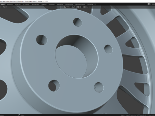Image resolution: width=155 pixels, height=116 pixels.
Task: Open the Compositing workspace tab
Action: [x=69, y=4]
